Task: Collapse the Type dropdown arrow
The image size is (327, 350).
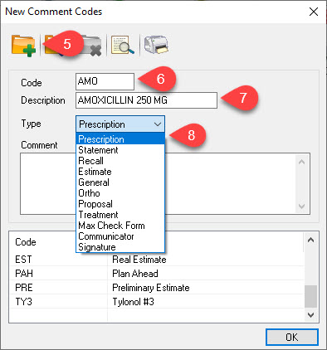Action: click(x=158, y=124)
